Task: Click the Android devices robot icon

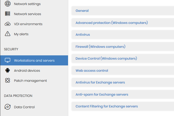Action: tap(8, 70)
